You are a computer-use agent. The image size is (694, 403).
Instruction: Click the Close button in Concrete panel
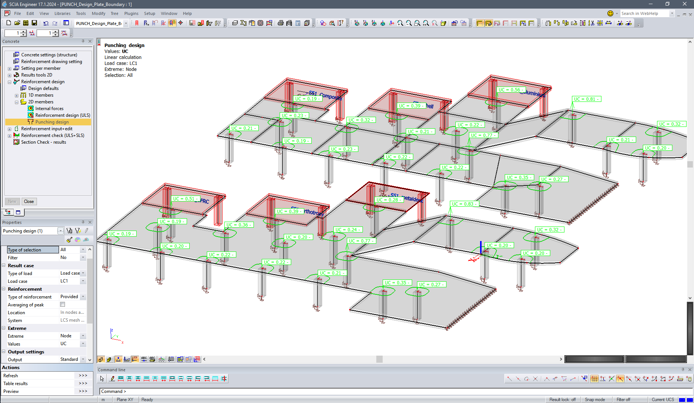(29, 201)
